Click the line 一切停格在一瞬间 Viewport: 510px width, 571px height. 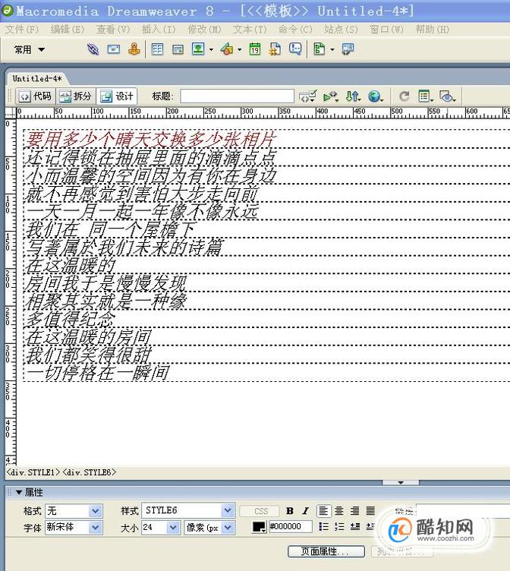[x=97, y=373]
